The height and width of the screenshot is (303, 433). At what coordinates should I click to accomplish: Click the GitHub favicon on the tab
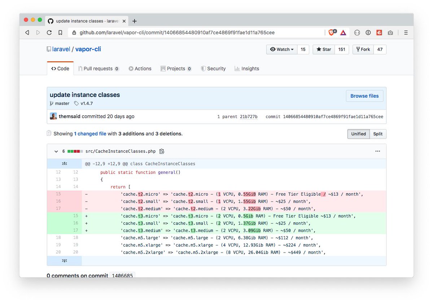pos(51,21)
